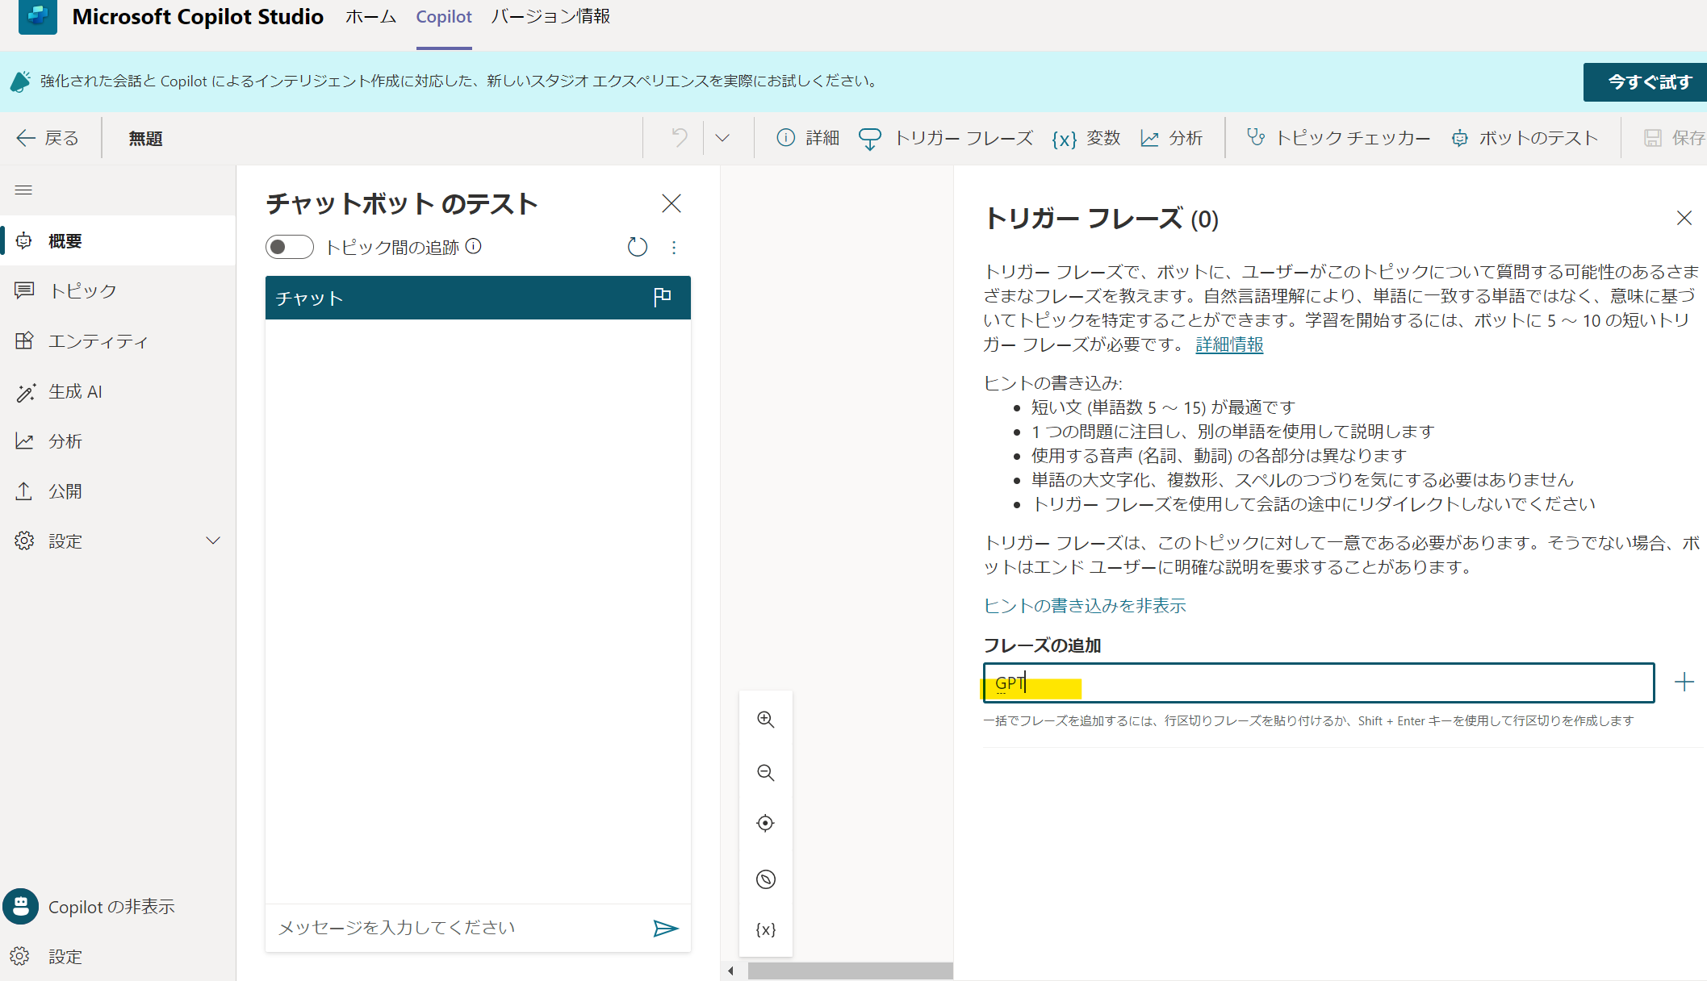Reset the test chat conversation icon
Screen dimensions: 1707x981
tap(637, 247)
